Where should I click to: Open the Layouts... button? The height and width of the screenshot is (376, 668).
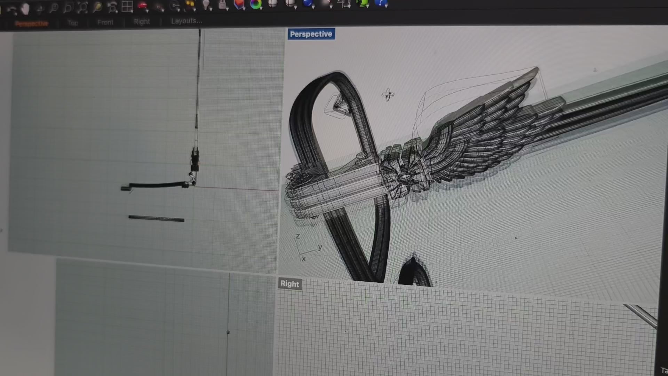(x=186, y=21)
